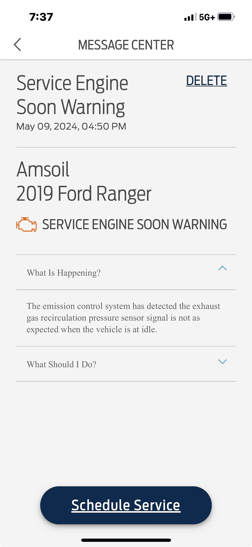Screen dimensions: 252x547
Task: Tap the emission control system description text
Action: click(x=123, y=318)
